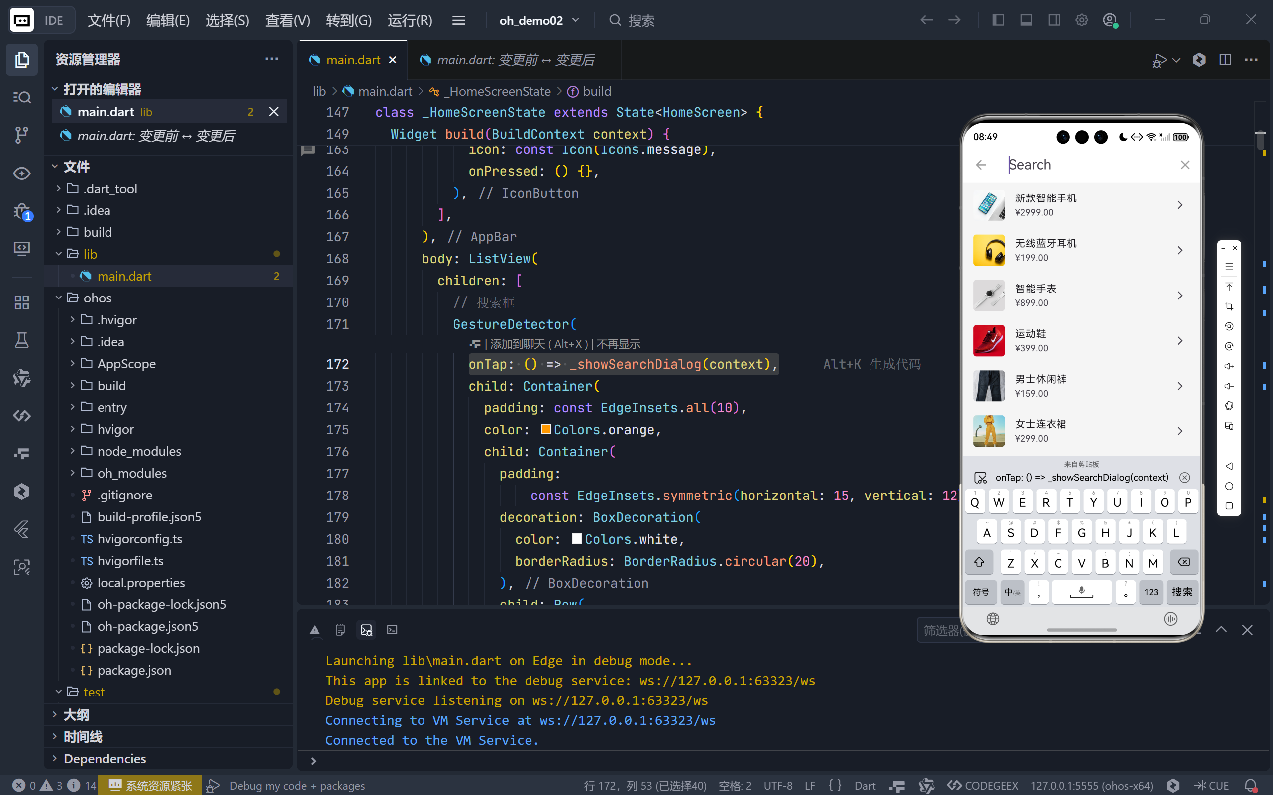Click the debug console icon in bottom panel
Image resolution: width=1273 pixels, height=795 pixels.
tap(366, 629)
